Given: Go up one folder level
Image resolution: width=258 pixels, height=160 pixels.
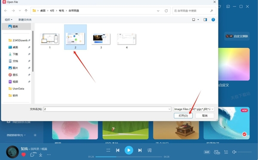Looking at the screenshot, I should [x=26, y=11].
